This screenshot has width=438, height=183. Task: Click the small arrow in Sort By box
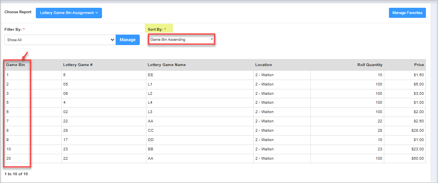tap(211, 39)
